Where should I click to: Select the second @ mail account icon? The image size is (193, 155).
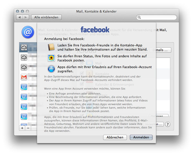(x=24, y=97)
